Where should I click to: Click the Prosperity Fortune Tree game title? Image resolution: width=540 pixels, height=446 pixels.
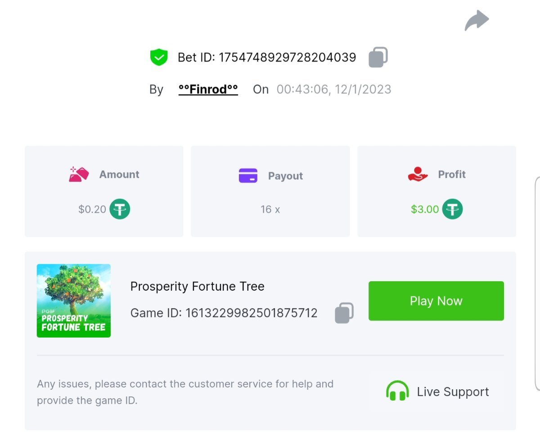[197, 287]
